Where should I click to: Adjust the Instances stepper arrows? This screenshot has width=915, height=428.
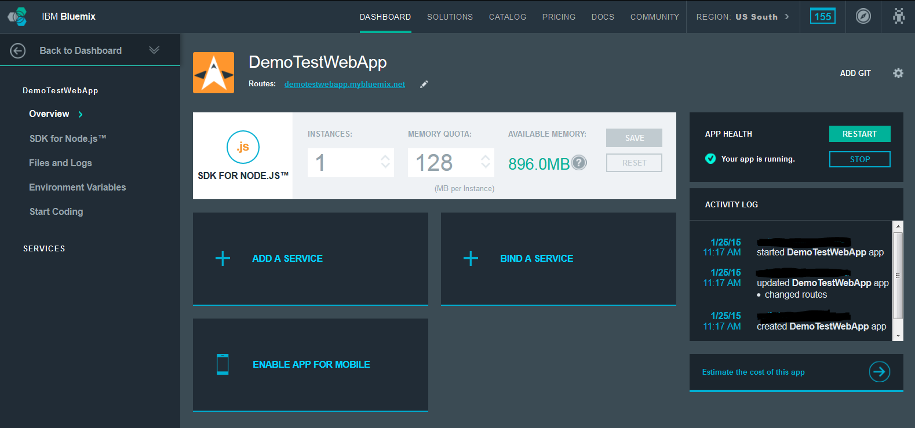click(x=385, y=162)
